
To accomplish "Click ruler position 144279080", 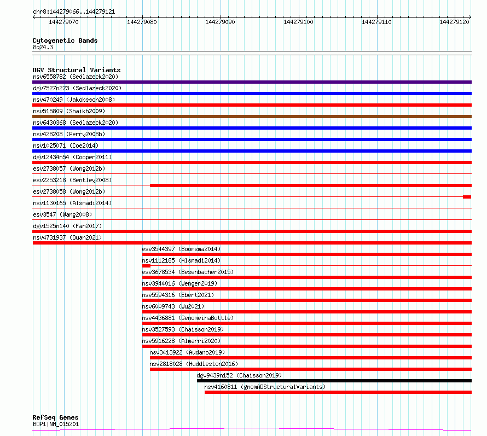I will pyautogui.click(x=142, y=22).
